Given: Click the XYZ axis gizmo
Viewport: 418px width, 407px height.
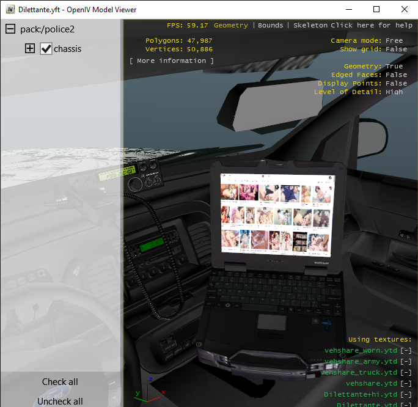Looking at the screenshot, I should [x=144, y=395].
